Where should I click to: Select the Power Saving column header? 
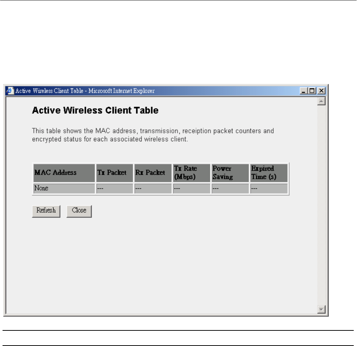click(230, 173)
